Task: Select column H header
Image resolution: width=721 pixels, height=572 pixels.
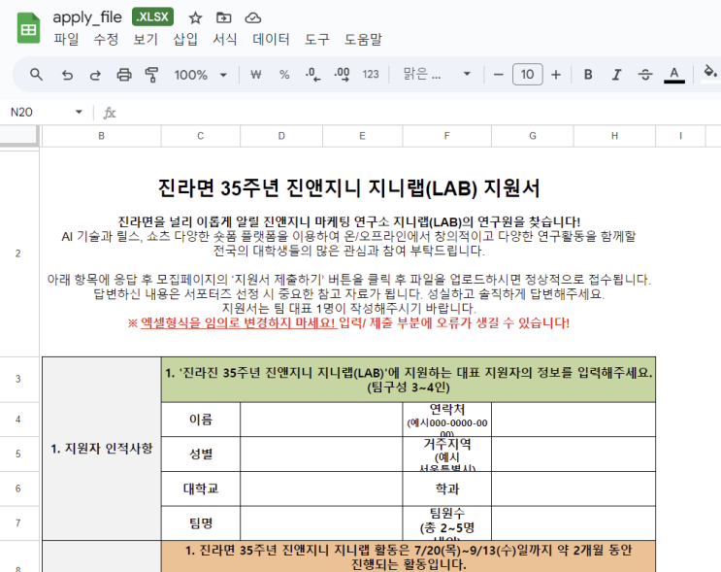Action: click(614, 136)
